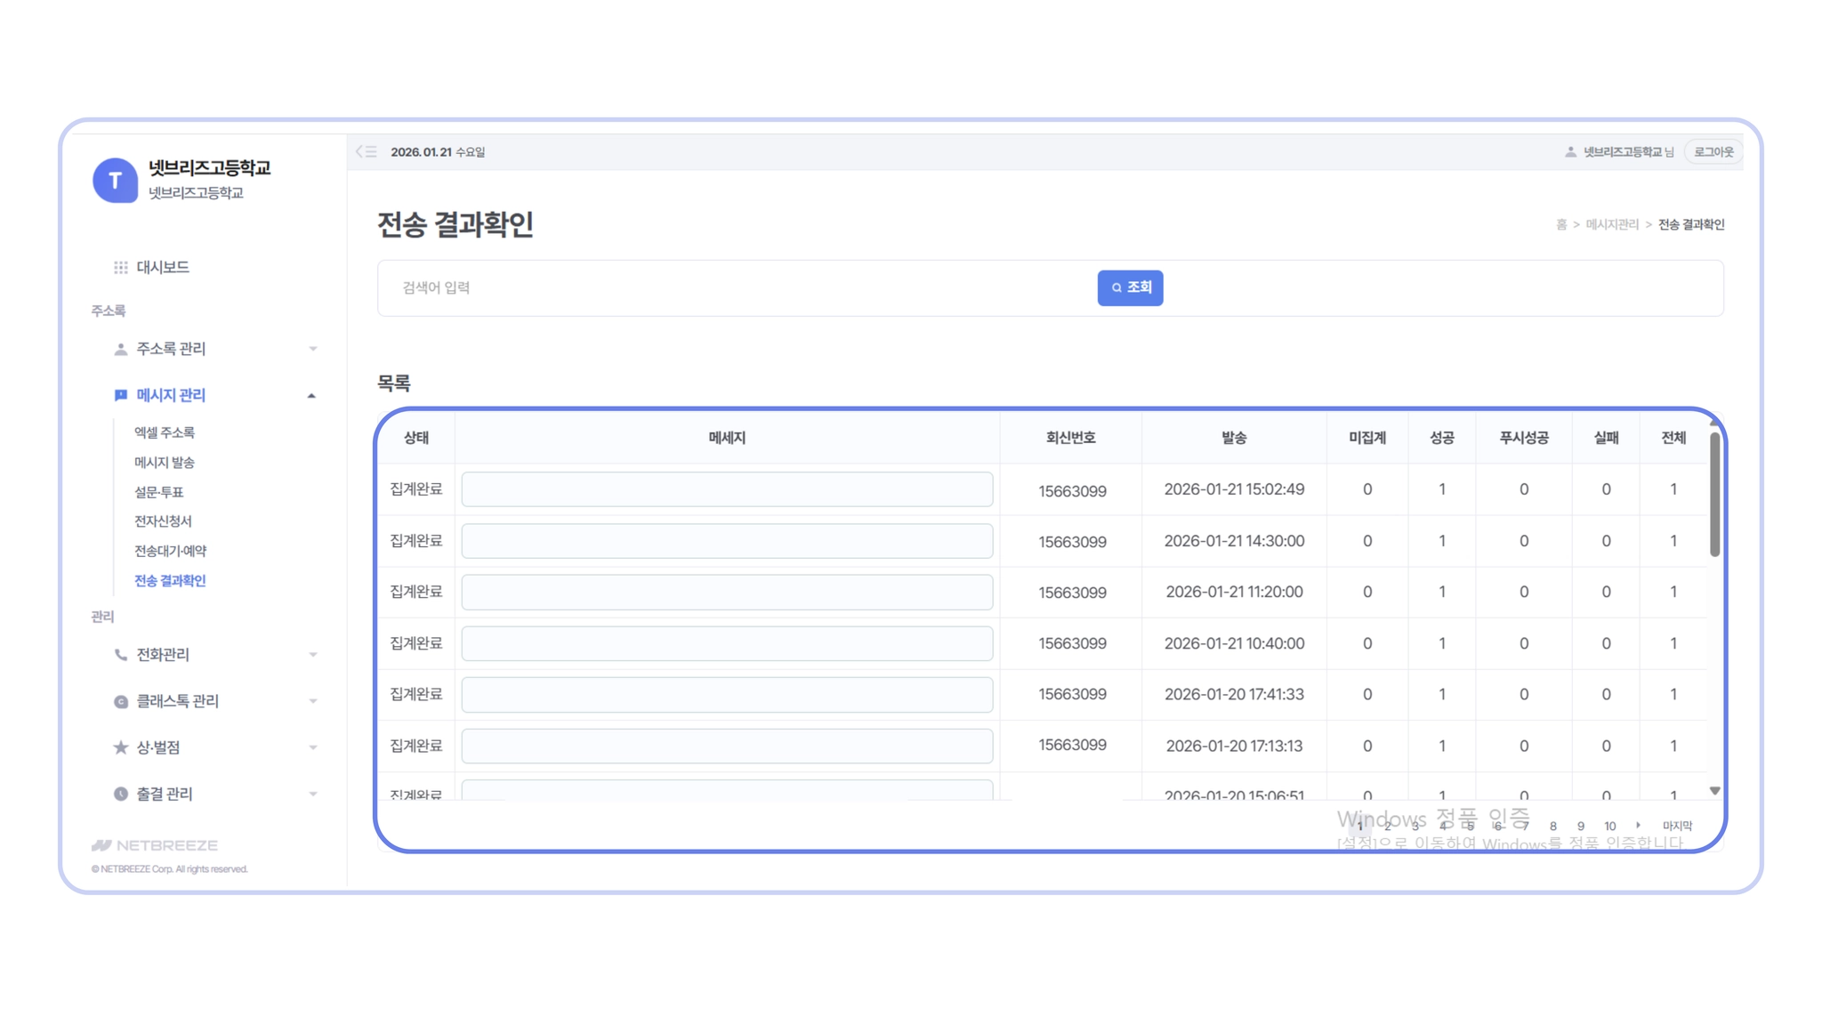Expand the 출결 관리 dropdown arrow
1822x1025 pixels.
click(312, 794)
